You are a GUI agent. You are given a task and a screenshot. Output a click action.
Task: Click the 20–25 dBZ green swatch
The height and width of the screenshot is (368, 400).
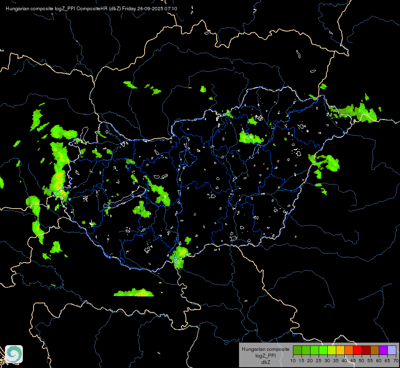point(315,350)
